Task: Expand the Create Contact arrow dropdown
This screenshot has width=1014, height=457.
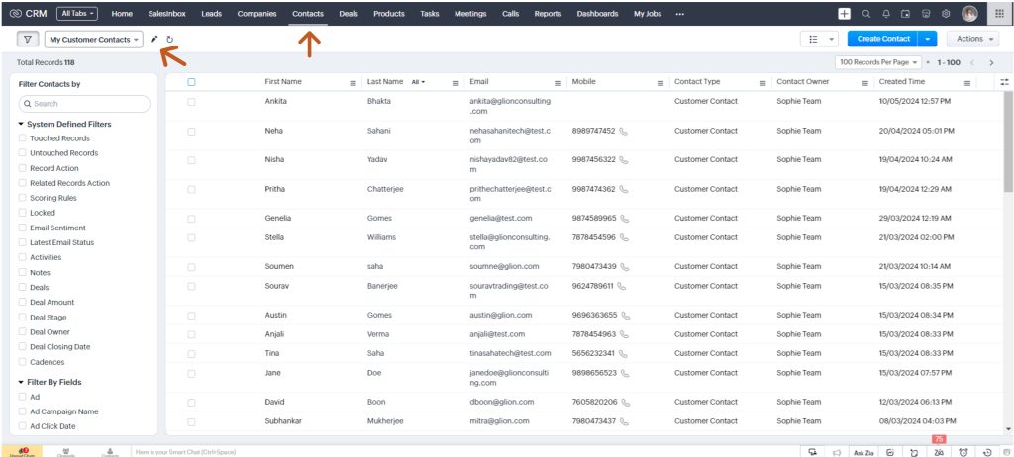Action: point(928,39)
